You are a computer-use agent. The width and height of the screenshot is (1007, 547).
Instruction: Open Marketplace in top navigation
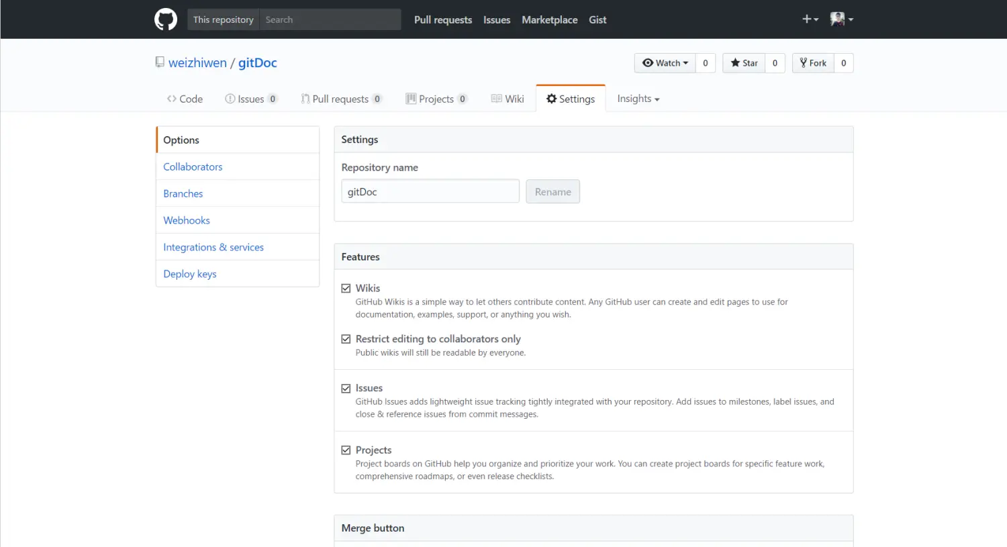point(550,19)
